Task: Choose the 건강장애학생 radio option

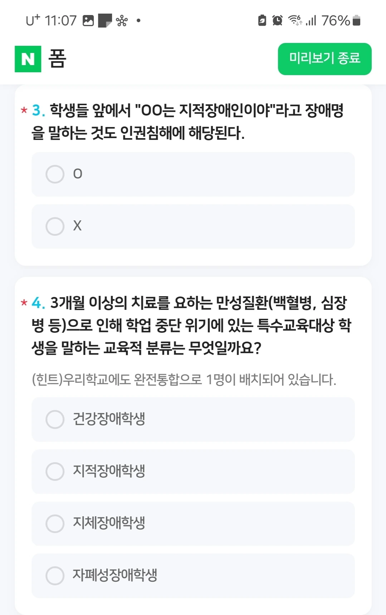Action: (x=193, y=419)
